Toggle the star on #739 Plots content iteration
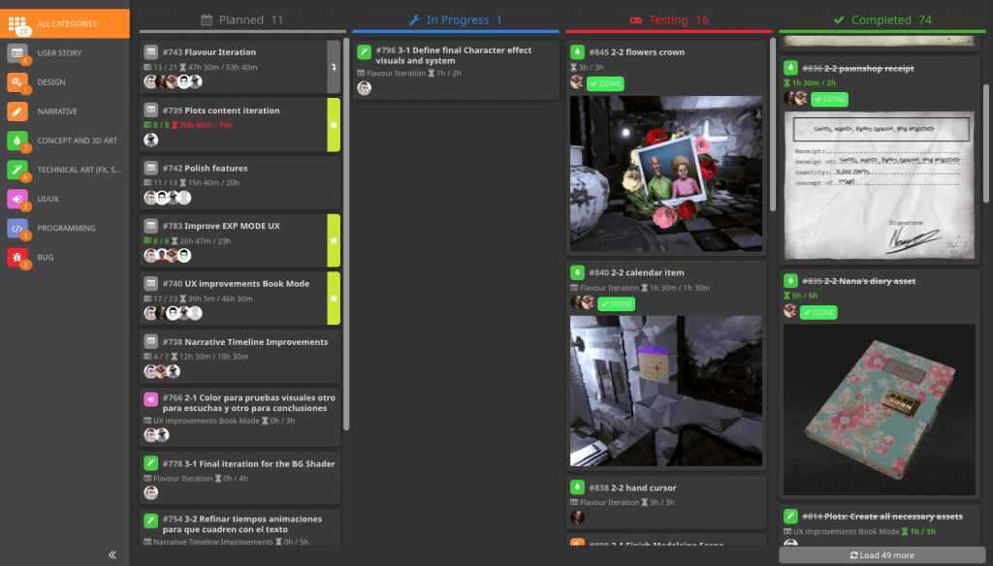 pos(333,122)
